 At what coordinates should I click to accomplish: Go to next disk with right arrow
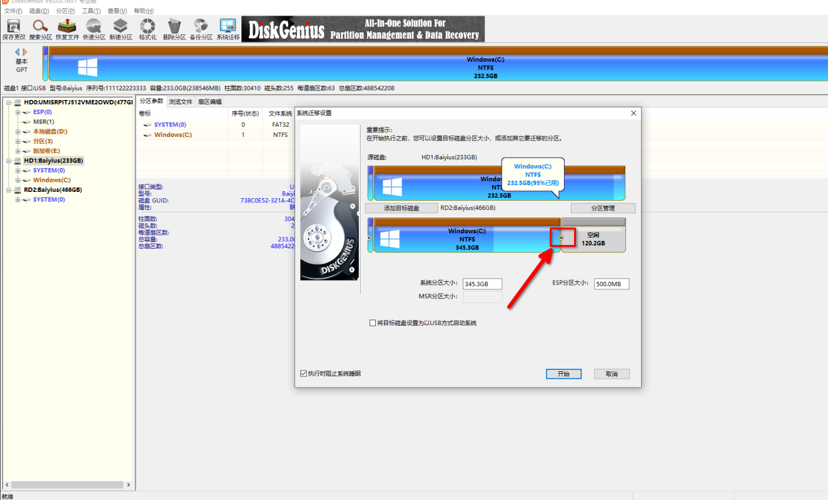(25, 52)
